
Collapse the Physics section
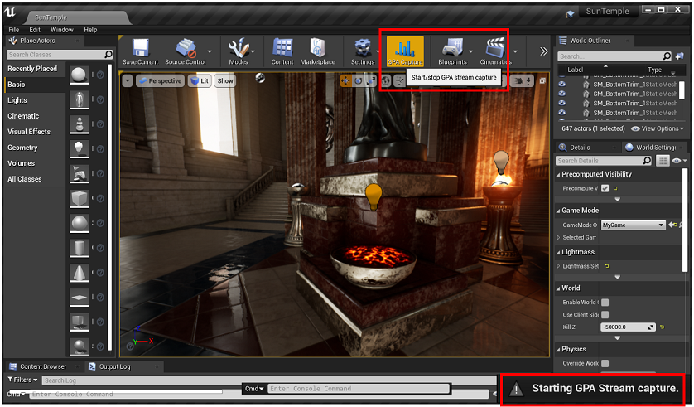[x=558, y=350]
